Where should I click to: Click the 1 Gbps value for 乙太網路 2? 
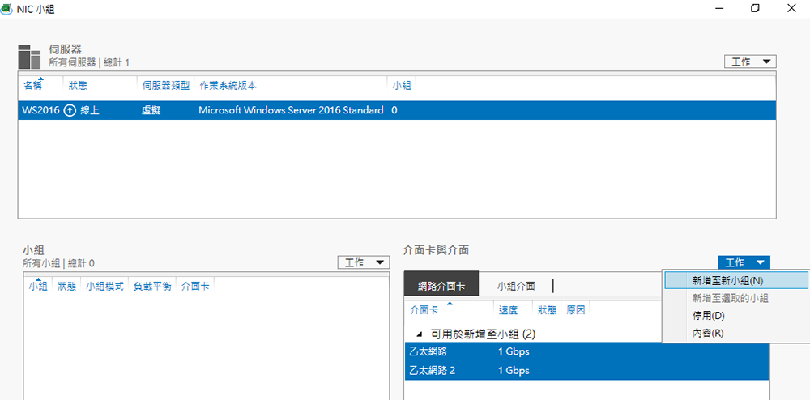click(514, 371)
